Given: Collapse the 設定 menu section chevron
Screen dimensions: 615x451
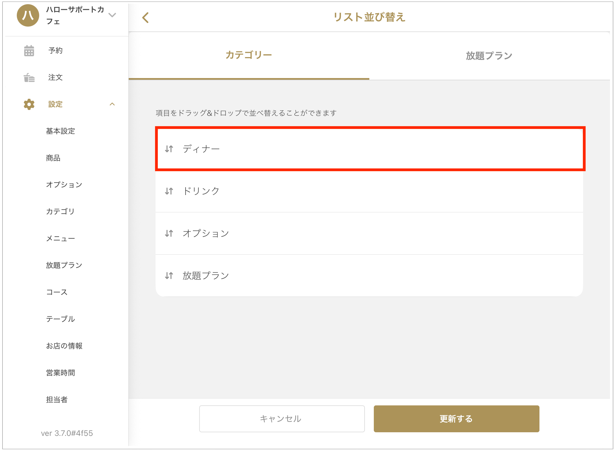Looking at the screenshot, I should click(112, 104).
